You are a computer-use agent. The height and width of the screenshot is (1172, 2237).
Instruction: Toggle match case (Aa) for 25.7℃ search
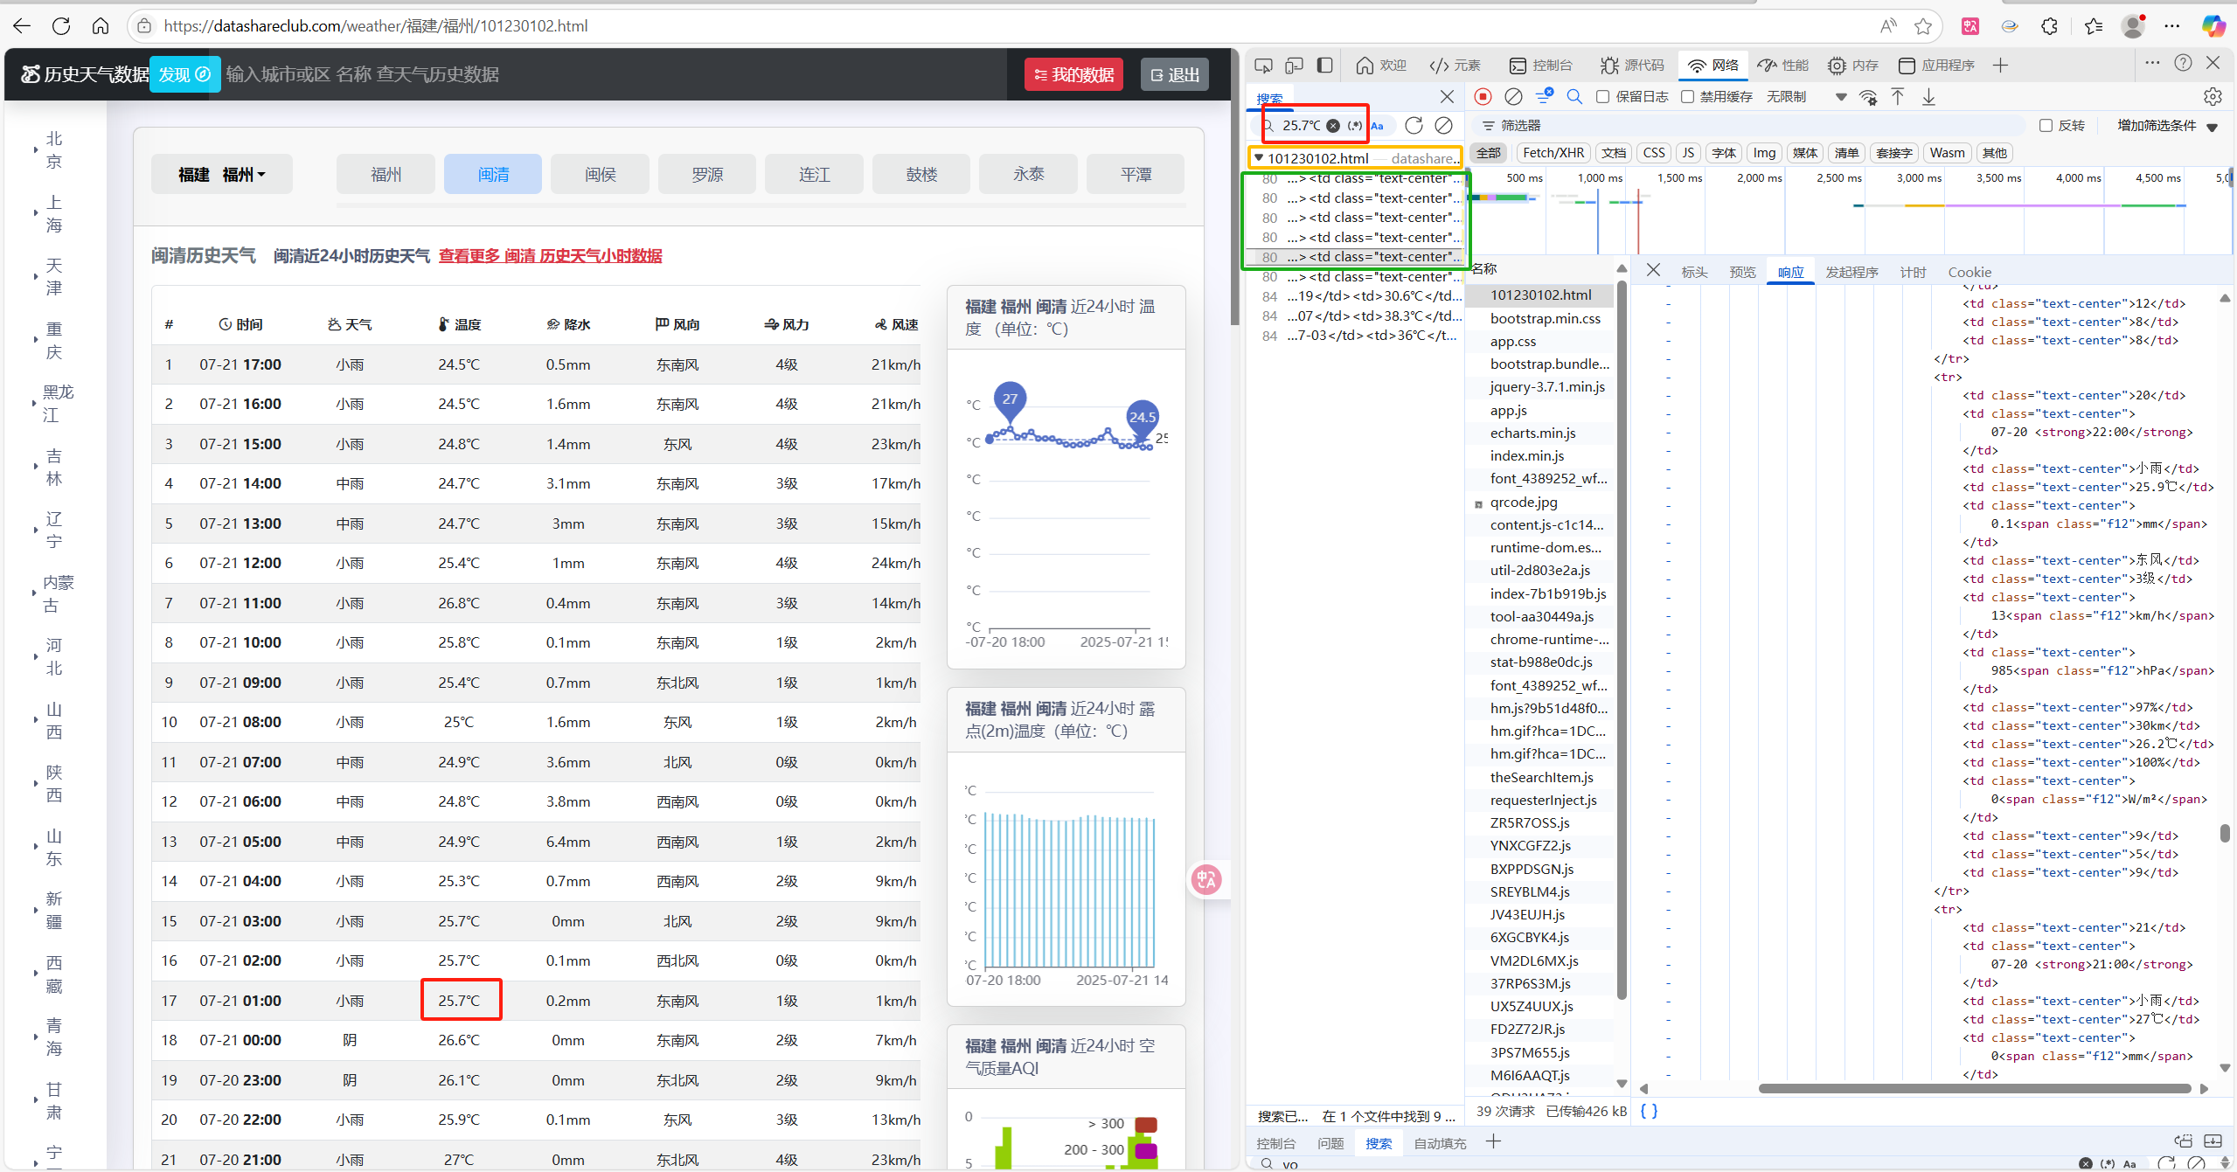1377,125
